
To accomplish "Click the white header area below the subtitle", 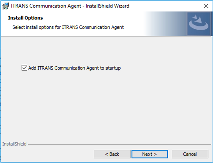I will click(67, 33).
